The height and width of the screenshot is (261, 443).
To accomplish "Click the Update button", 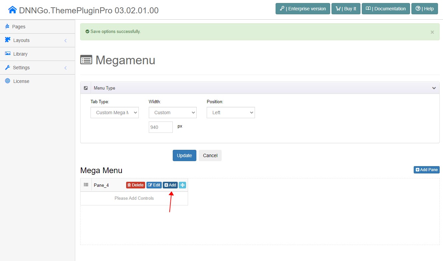I will tap(184, 155).
